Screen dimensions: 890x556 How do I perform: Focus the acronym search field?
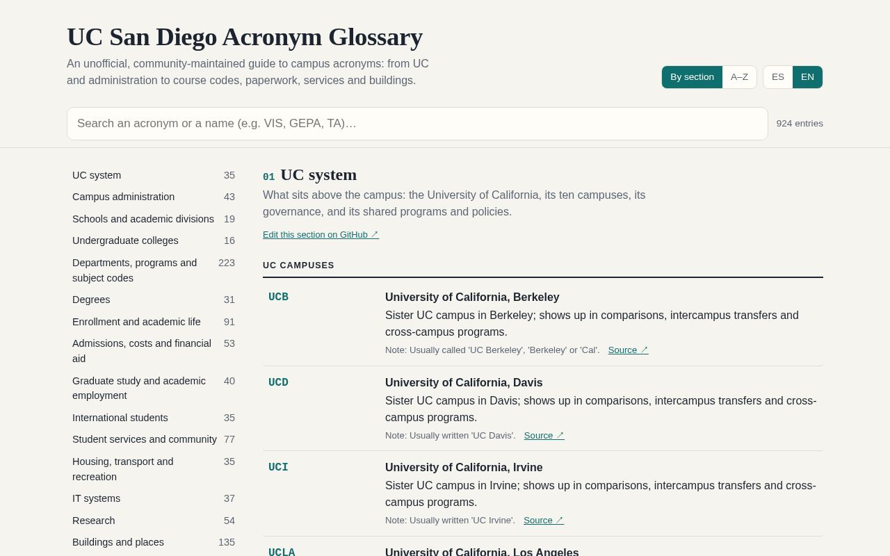417,124
